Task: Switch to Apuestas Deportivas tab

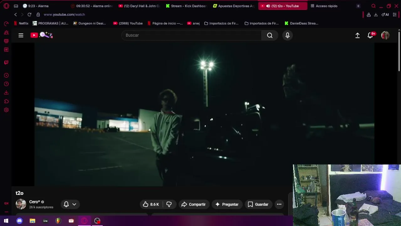Action: pos(234,6)
